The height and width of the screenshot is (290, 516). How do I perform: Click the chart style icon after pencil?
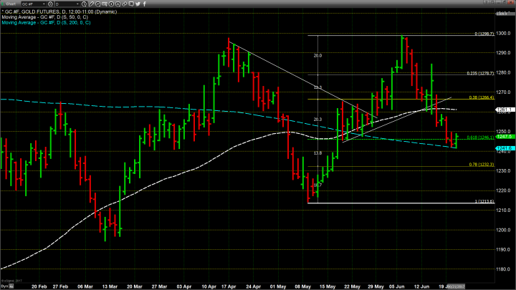tap(97, 4)
